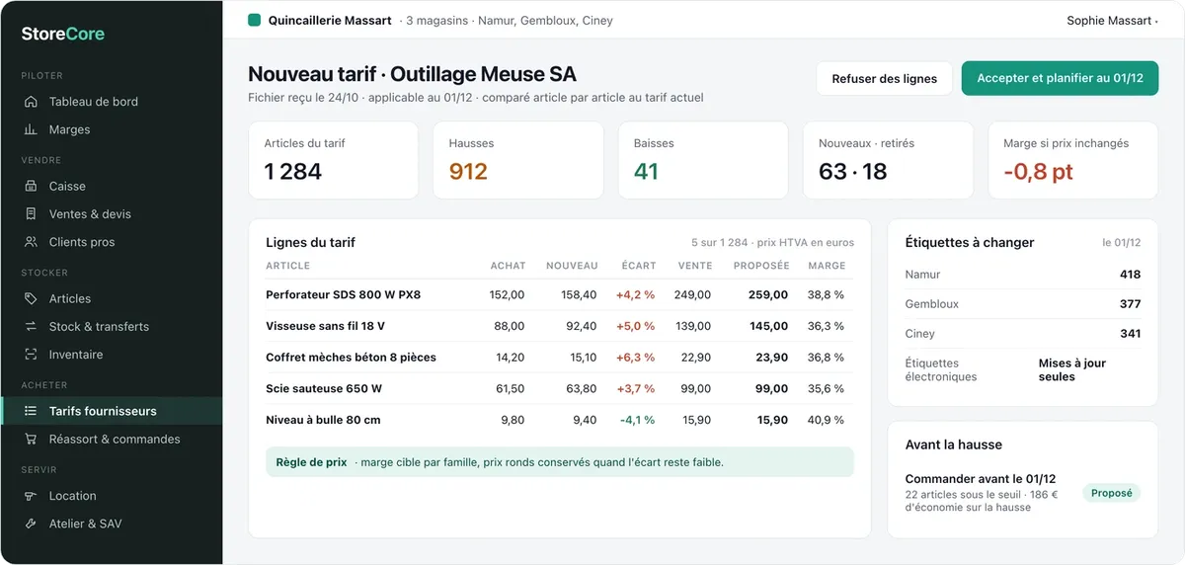
Task: Click Commander avant le 01/12
Action: 980,479
